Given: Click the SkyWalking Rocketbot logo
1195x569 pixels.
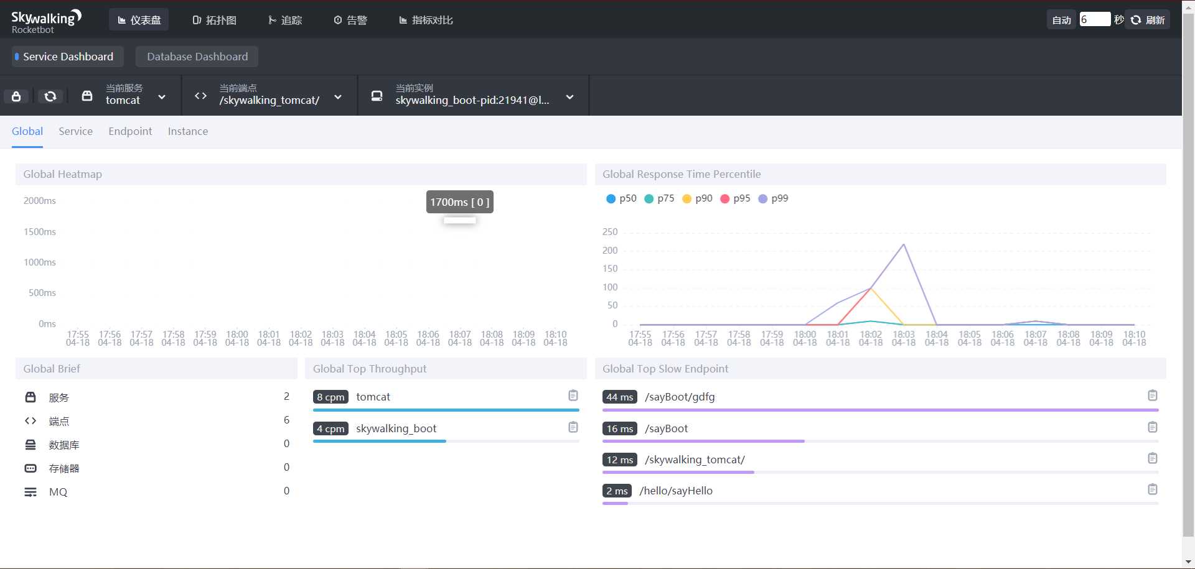Looking at the screenshot, I should 46,21.
